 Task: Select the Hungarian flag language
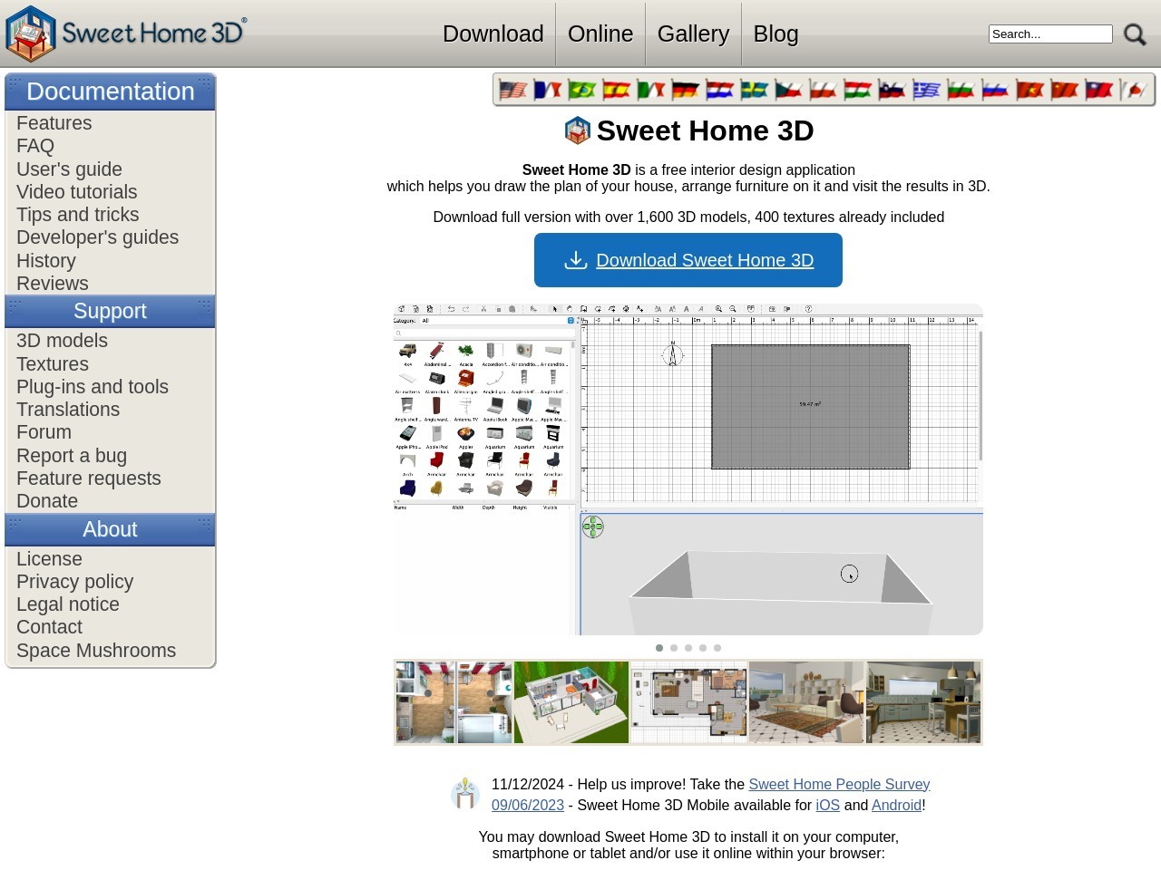858,90
